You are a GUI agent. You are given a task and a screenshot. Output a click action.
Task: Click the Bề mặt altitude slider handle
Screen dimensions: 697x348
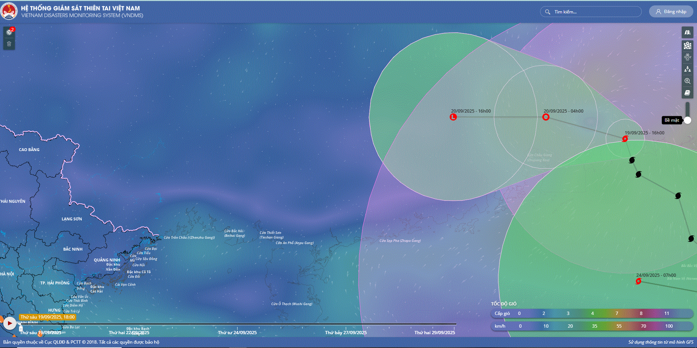(687, 120)
